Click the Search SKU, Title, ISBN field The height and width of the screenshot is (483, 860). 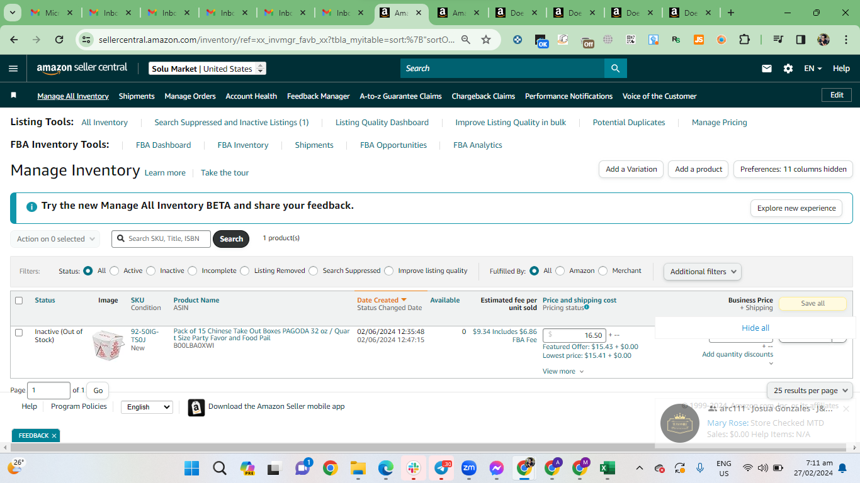tap(161, 239)
